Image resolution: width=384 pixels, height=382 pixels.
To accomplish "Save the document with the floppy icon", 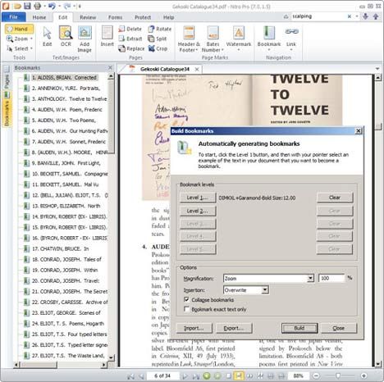I will tap(27, 6).
